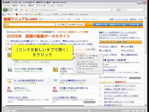Open the ワード使い方 sponsor link

pyautogui.click(x=106, y=51)
